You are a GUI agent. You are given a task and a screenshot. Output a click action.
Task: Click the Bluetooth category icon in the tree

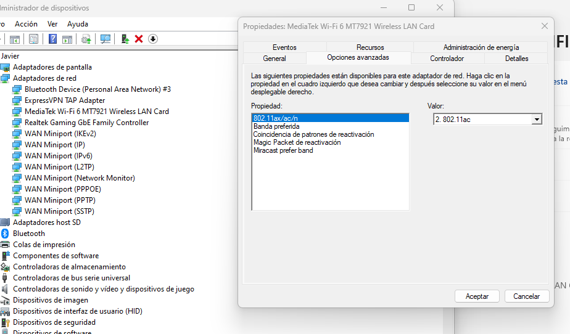click(6, 234)
